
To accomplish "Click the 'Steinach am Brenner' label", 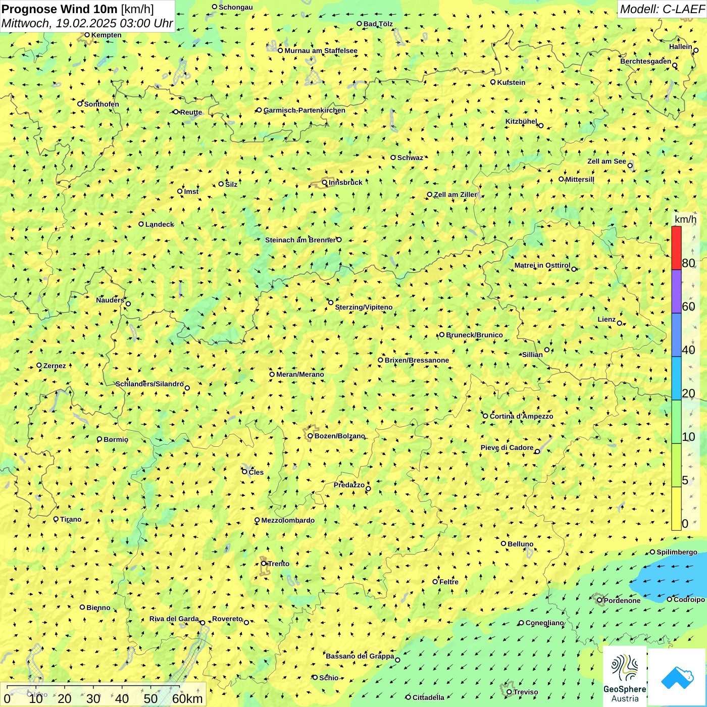I will [300, 240].
